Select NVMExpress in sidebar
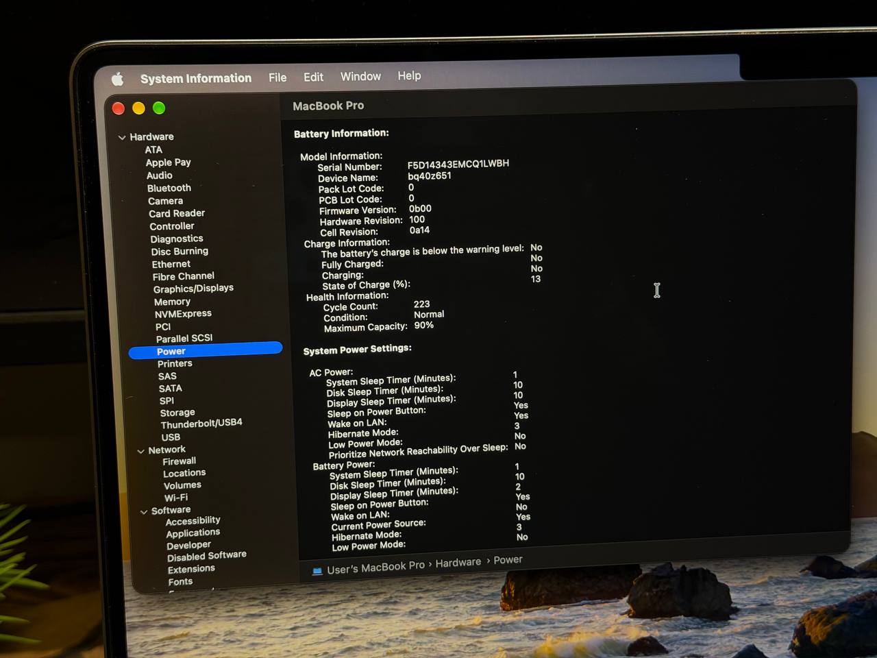Viewport: 877px width, 658px height. tap(183, 314)
